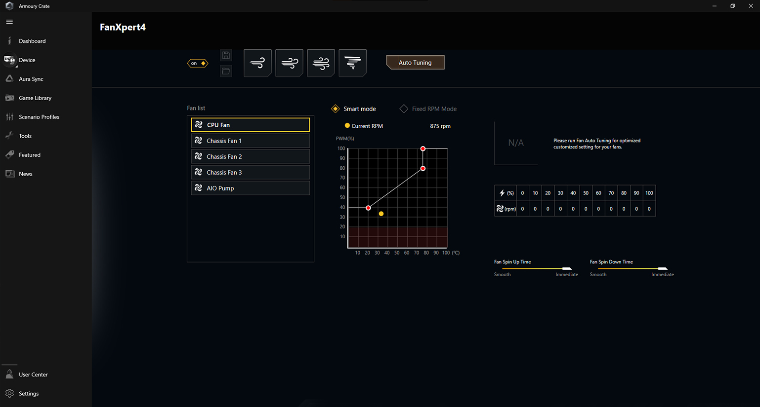This screenshot has width=760, height=407.
Task: Click the N/A tuning status box
Action: pos(516,143)
